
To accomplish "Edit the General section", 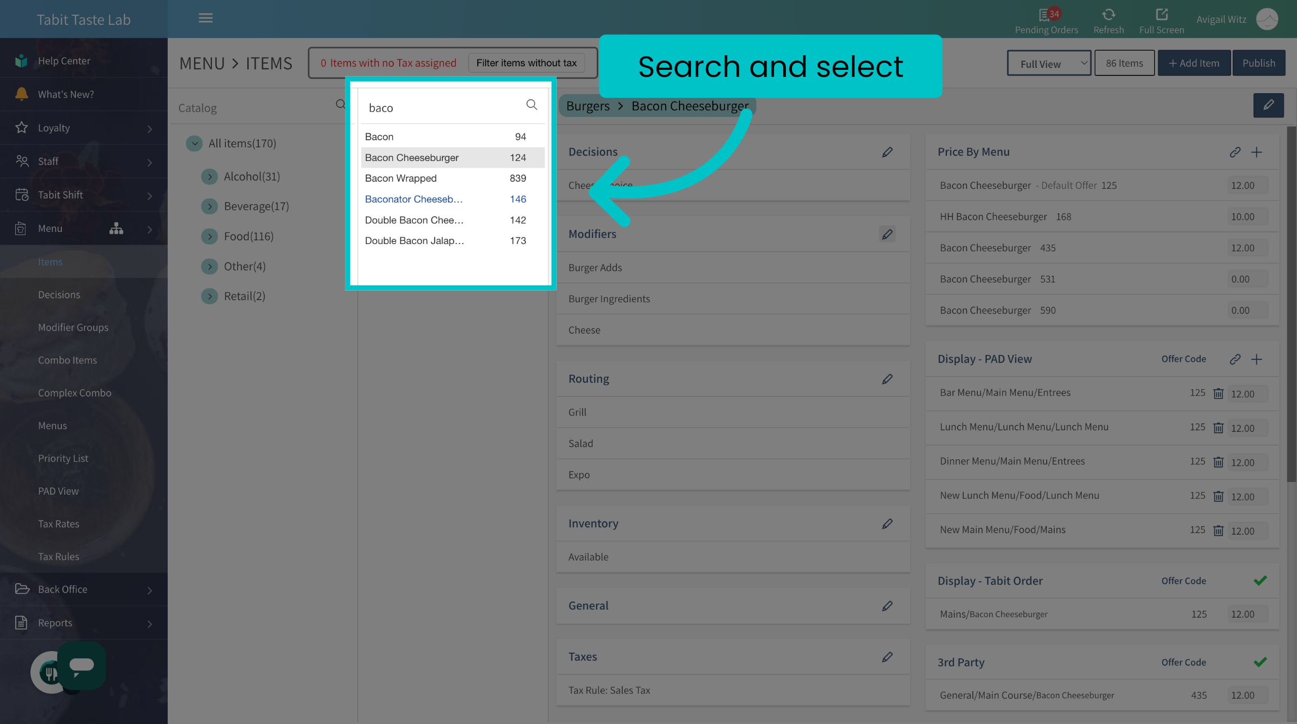I will [887, 606].
